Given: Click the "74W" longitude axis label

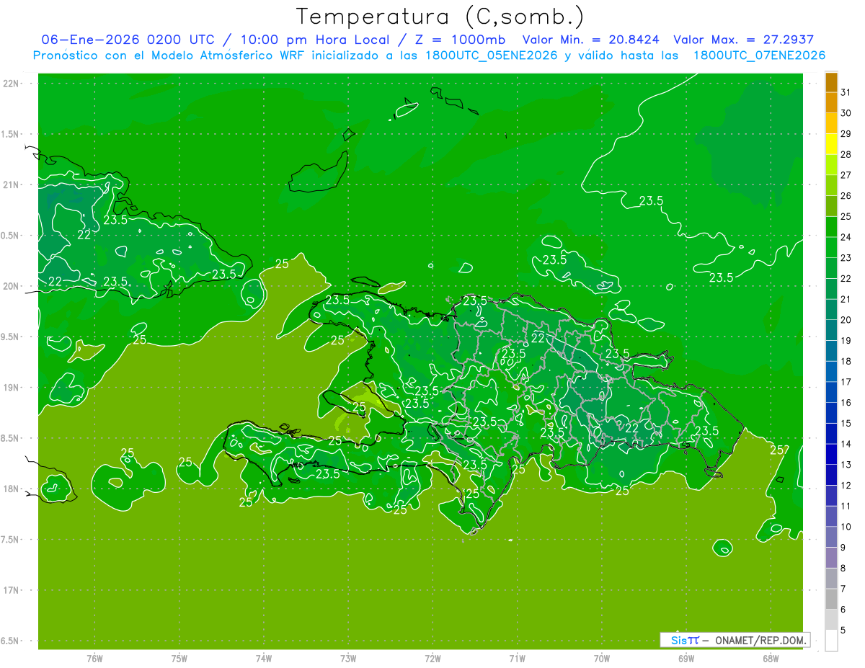Looking at the screenshot, I should click(x=264, y=659).
